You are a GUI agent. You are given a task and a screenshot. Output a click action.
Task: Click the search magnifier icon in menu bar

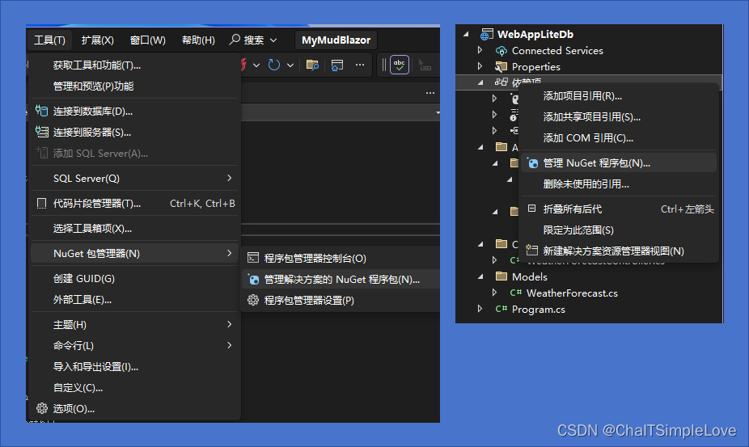click(235, 40)
